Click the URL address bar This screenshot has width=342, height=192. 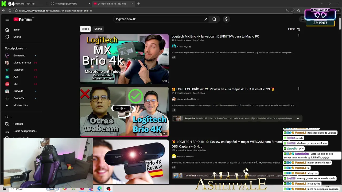click(x=150, y=11)
